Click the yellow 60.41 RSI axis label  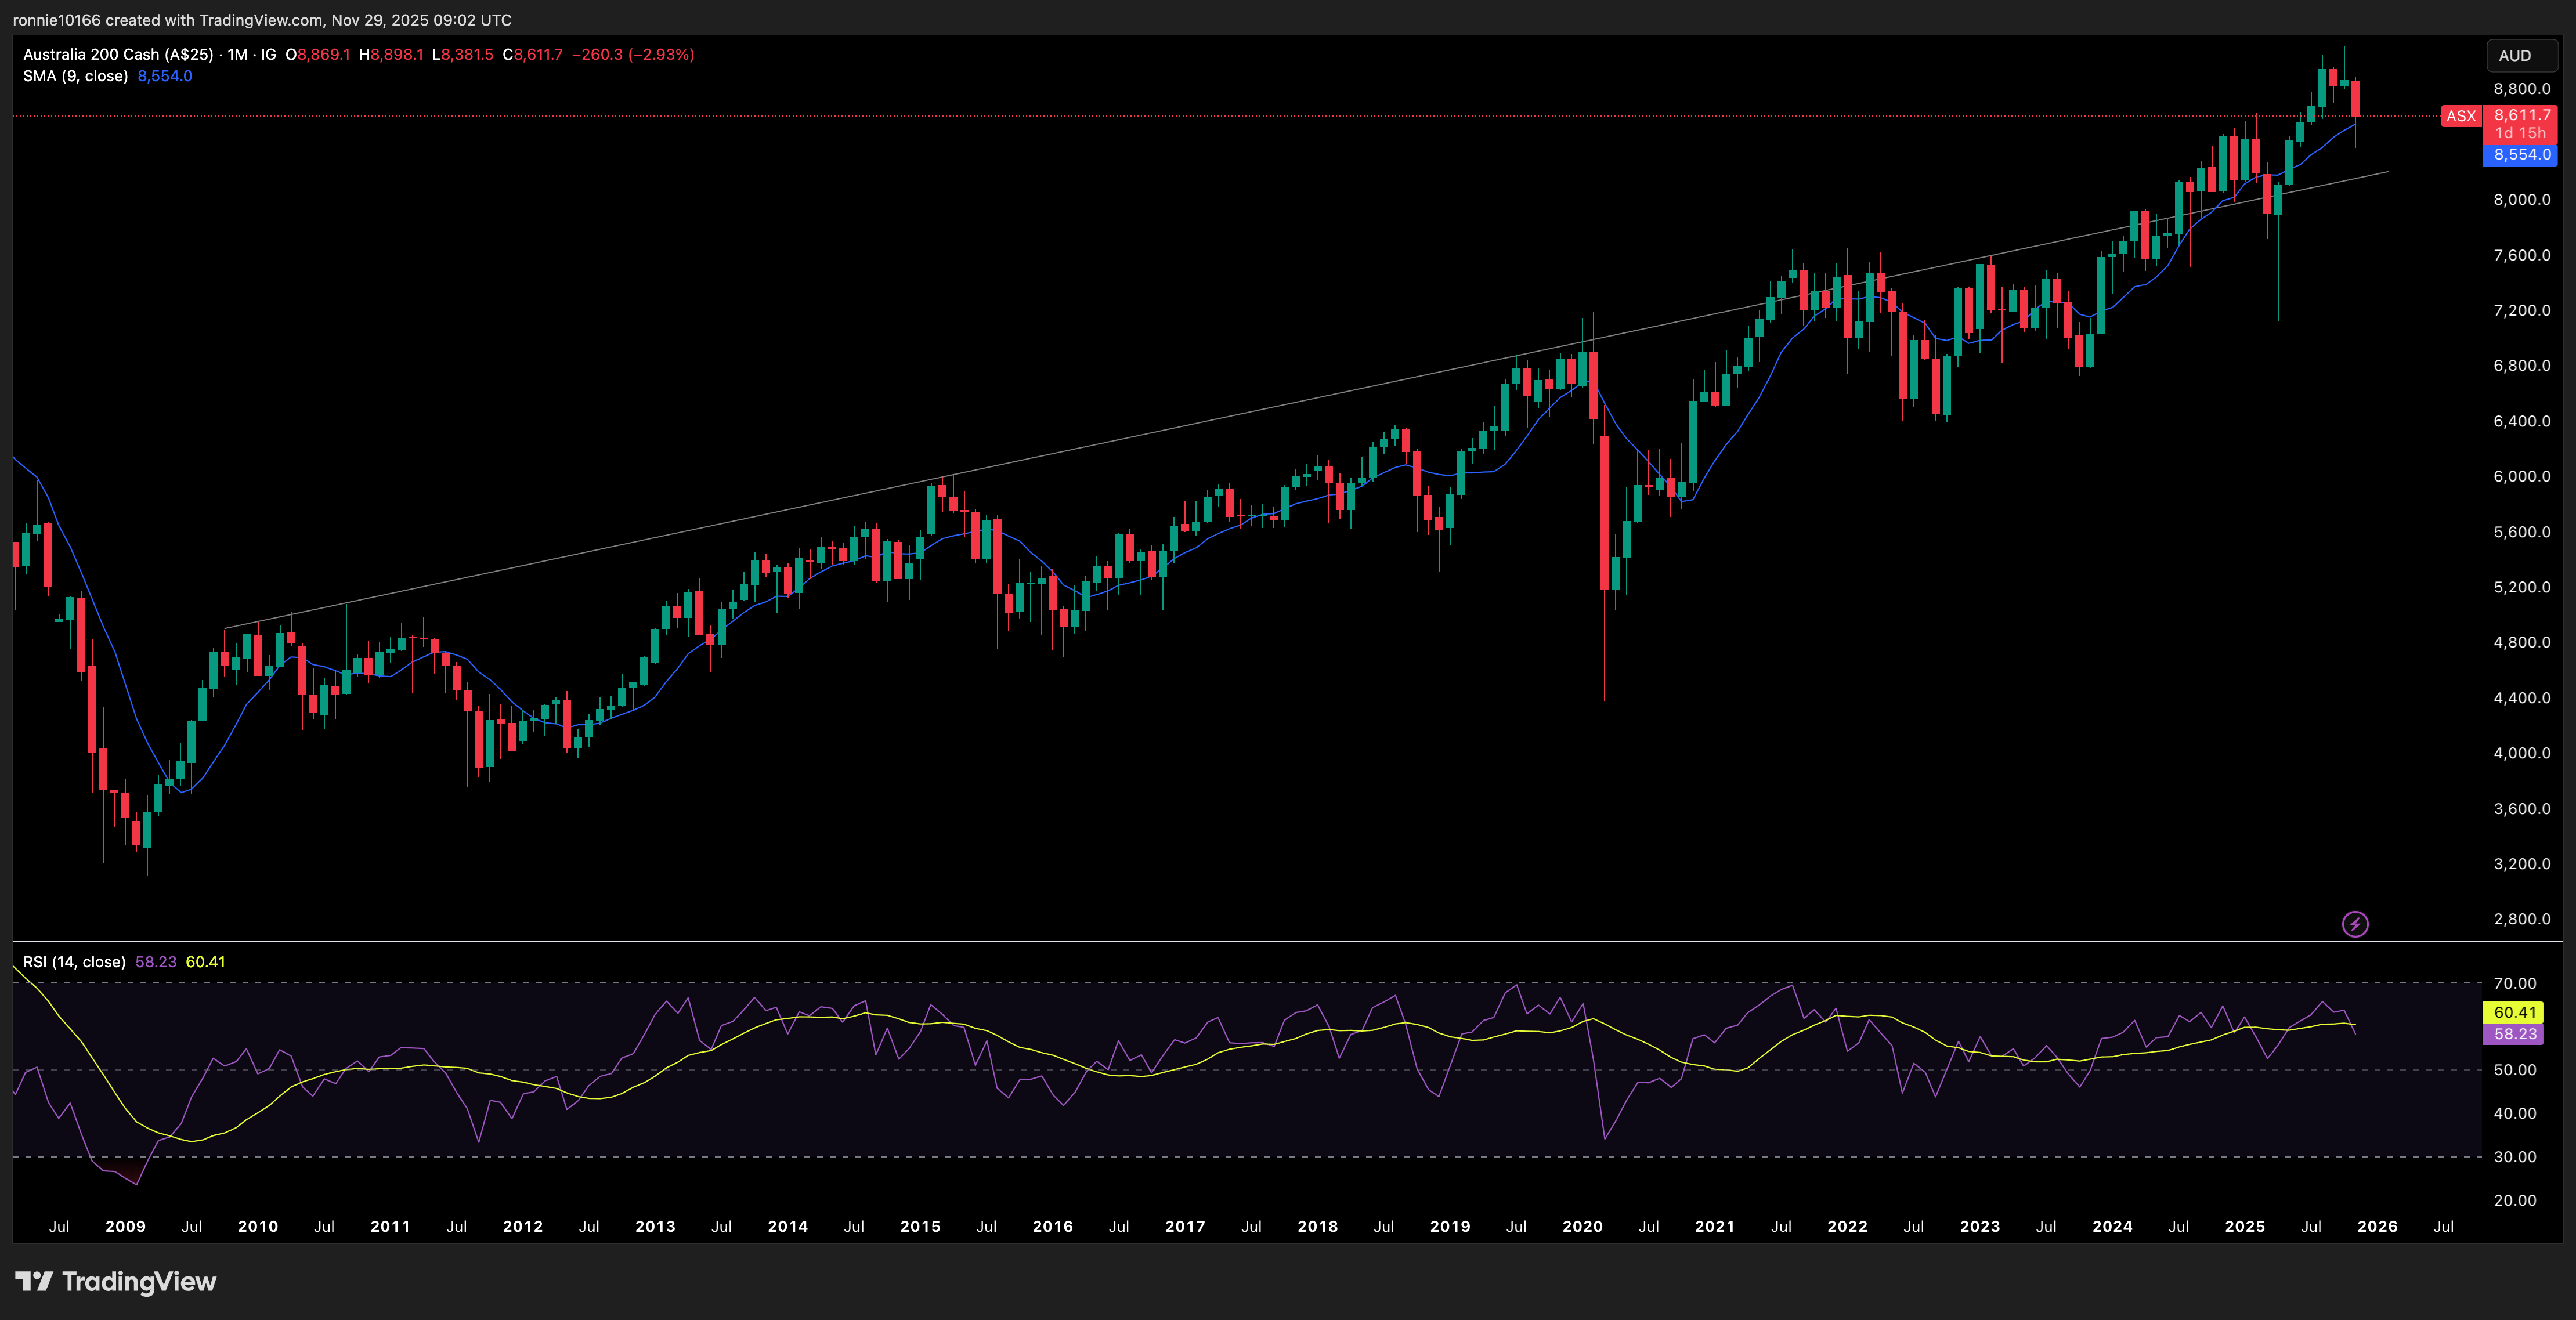[x=2514, y=1012]
